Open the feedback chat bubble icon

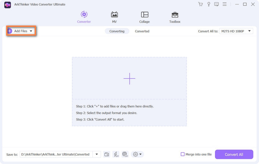point(216,4)
